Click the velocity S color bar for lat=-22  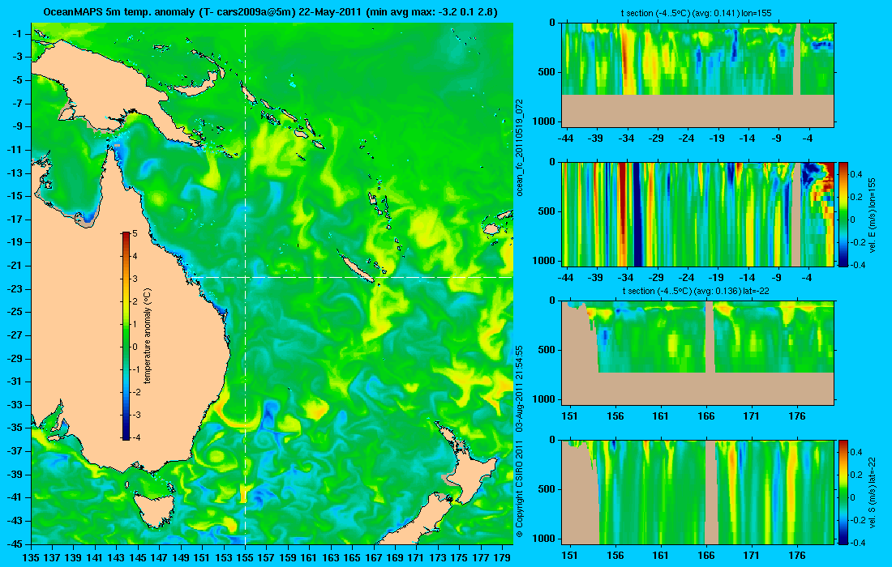(x=843, y=492)
